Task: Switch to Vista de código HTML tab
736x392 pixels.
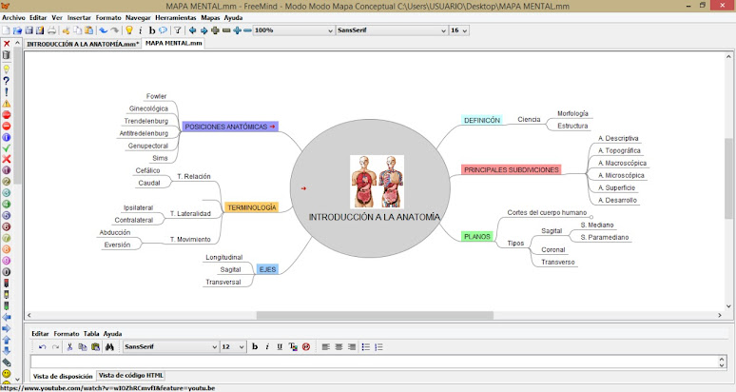Action: (131, 376)
